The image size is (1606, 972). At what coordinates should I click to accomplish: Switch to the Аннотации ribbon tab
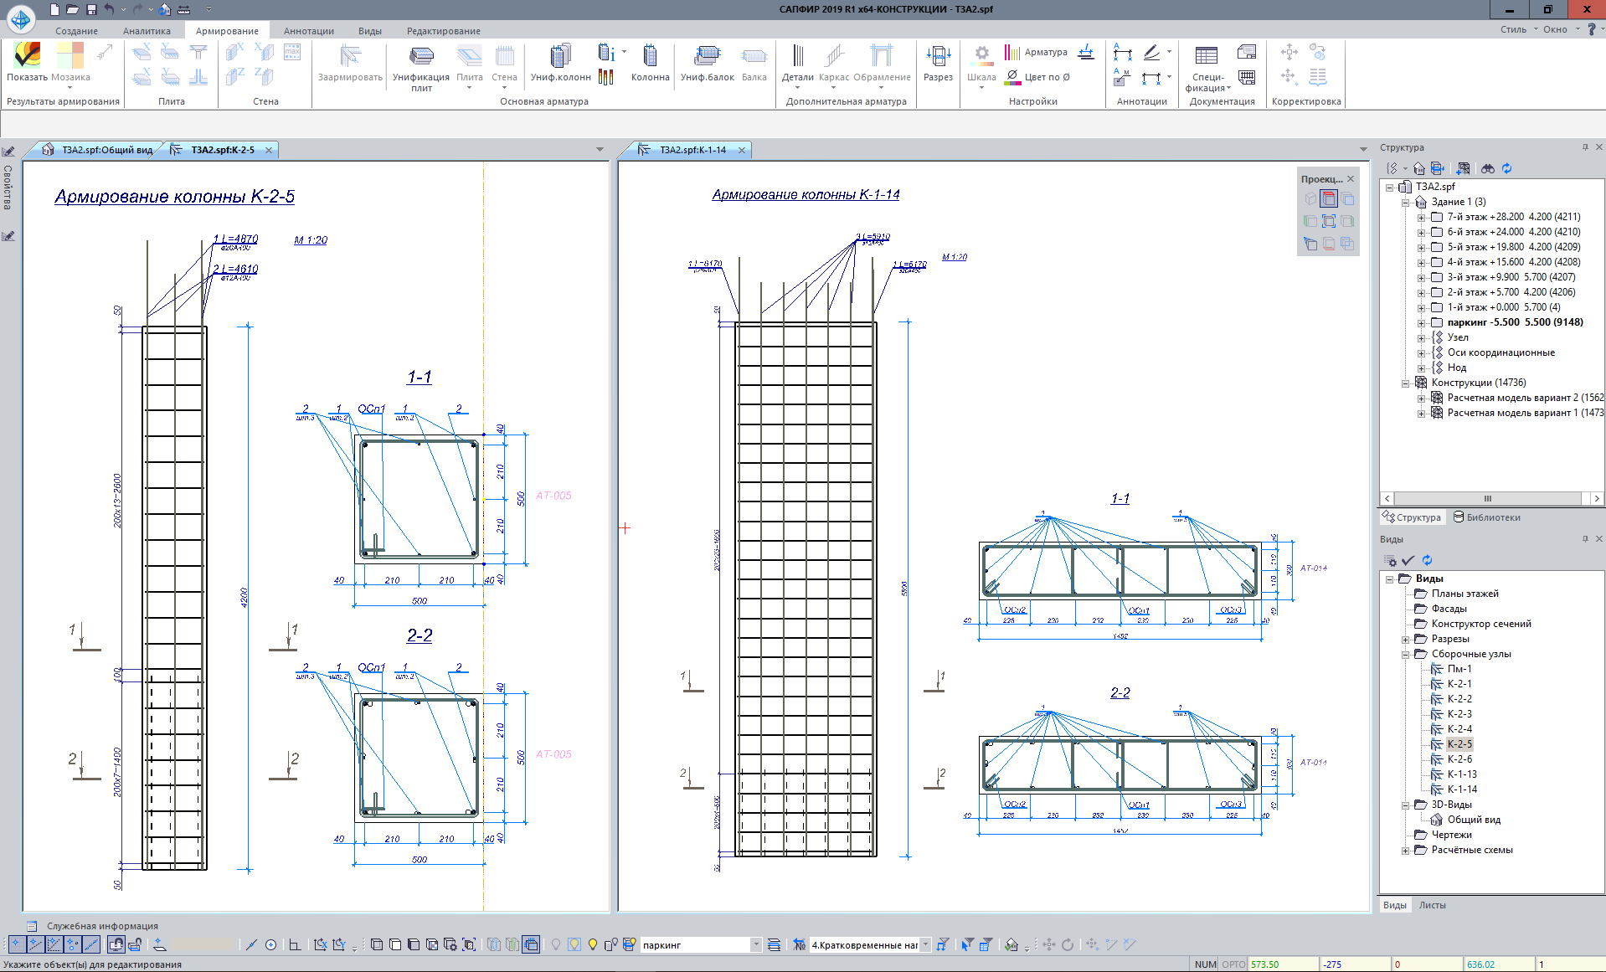308,31
